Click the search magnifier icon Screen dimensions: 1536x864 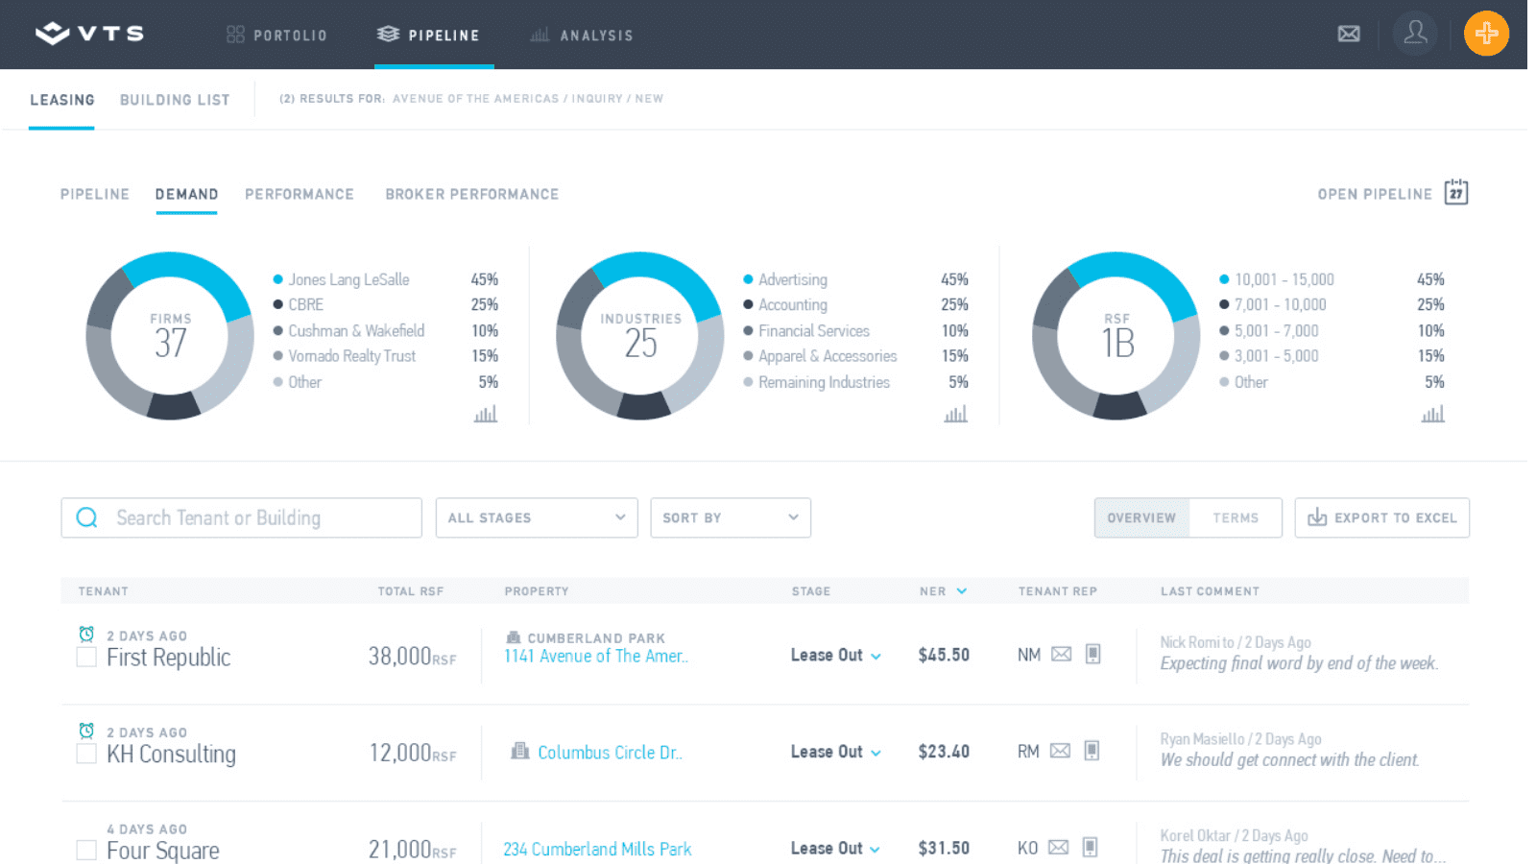[86, 517]
